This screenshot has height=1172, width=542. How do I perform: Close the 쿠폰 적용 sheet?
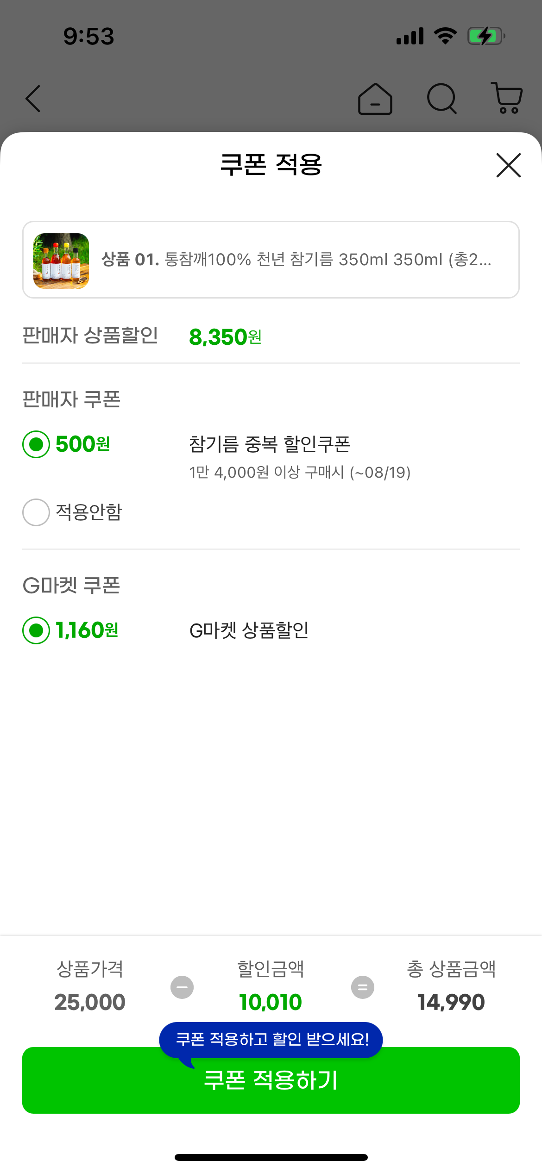click(508, 165)
